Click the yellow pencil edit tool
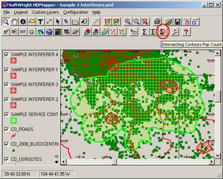The image size is (223, 179). point(96,22)
